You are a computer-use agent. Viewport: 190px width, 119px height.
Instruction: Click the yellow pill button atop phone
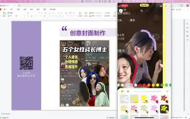pos(145,5)
